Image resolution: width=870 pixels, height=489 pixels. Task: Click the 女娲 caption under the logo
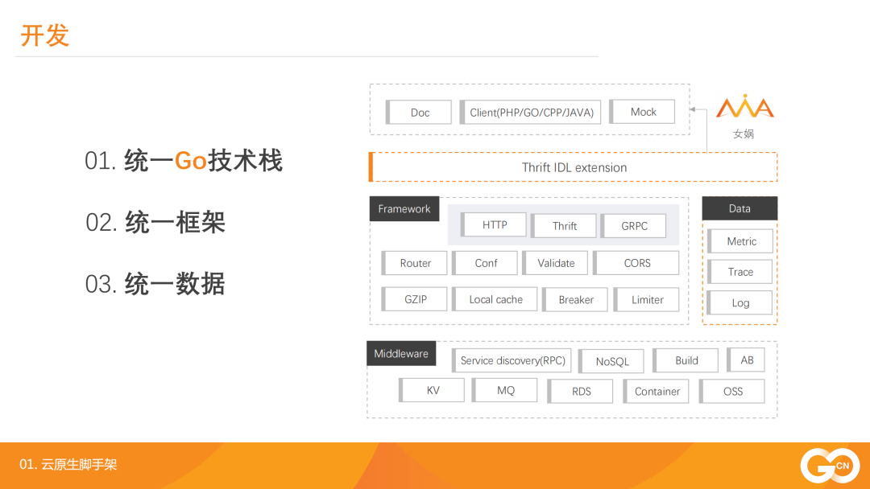pos(744,134)
